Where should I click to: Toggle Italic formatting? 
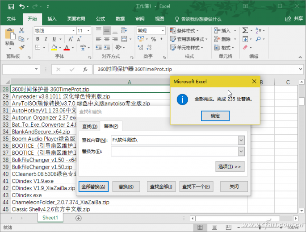click(x=46, y=39)
